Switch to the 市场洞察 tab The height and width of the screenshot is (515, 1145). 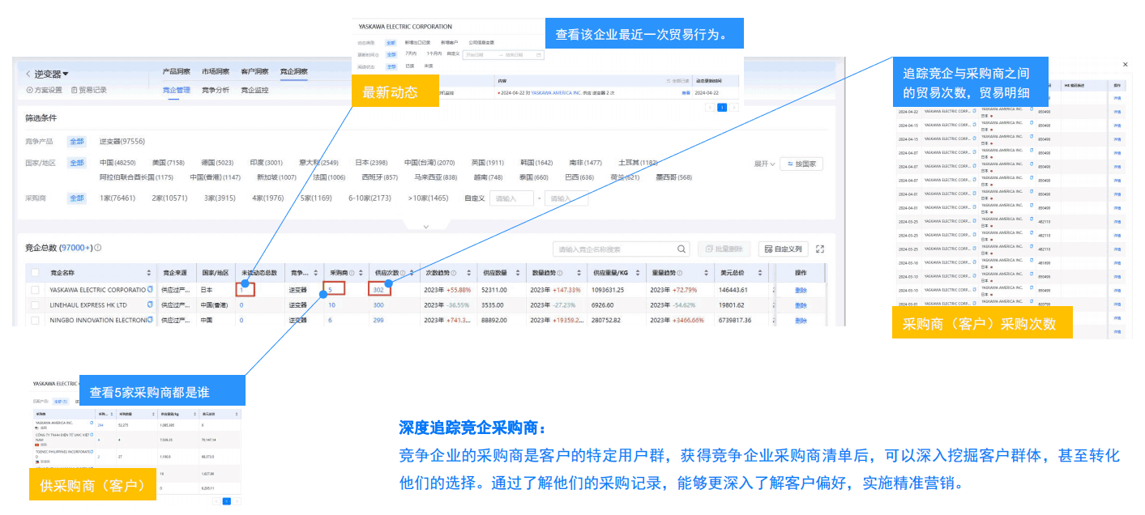(x=216, y=71)
